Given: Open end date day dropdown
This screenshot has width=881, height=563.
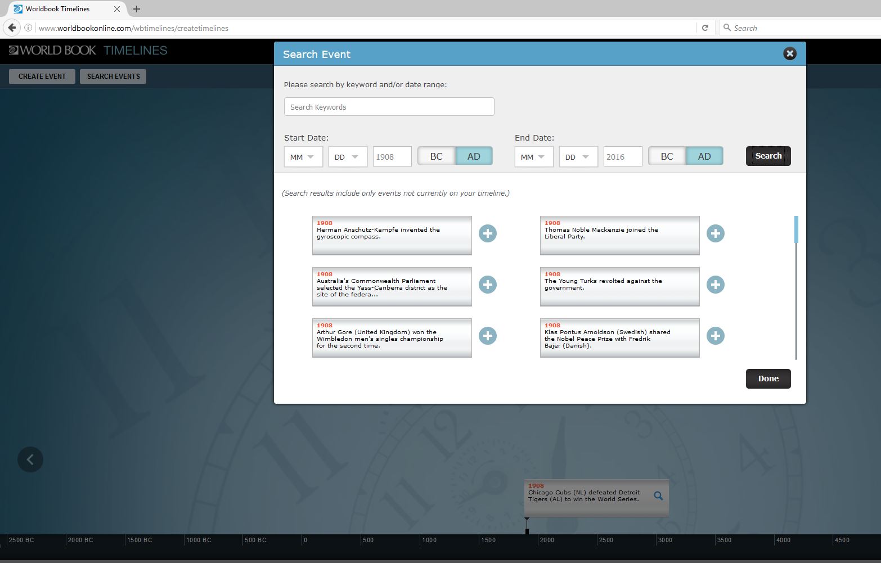Looking at the screenshot, I should [x=578, y=157].
